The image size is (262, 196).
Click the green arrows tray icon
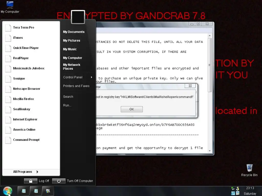(233, 189)
